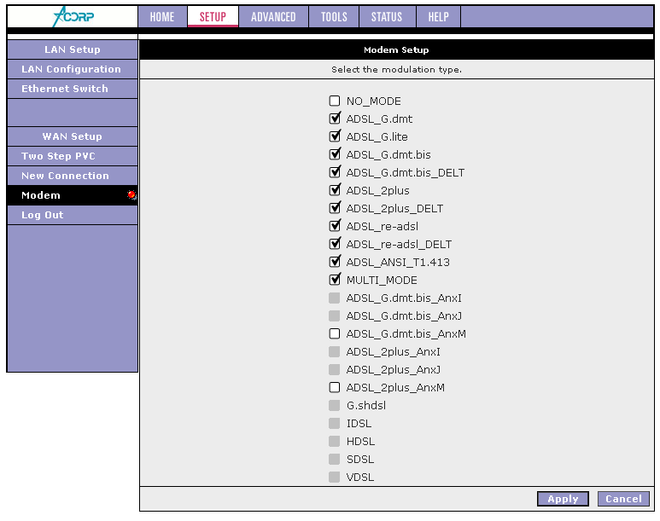This screenshot has height=521, width=660.
Task: Log Out from the sidebar
Action: point(73,215)
